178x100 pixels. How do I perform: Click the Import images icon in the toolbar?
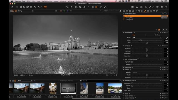pyautogui.click(x=12, y=7)
